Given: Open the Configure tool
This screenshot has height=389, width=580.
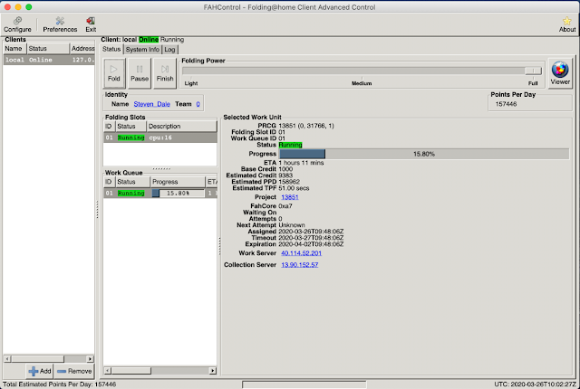Looking at the screenshot, I should point(17,24).
